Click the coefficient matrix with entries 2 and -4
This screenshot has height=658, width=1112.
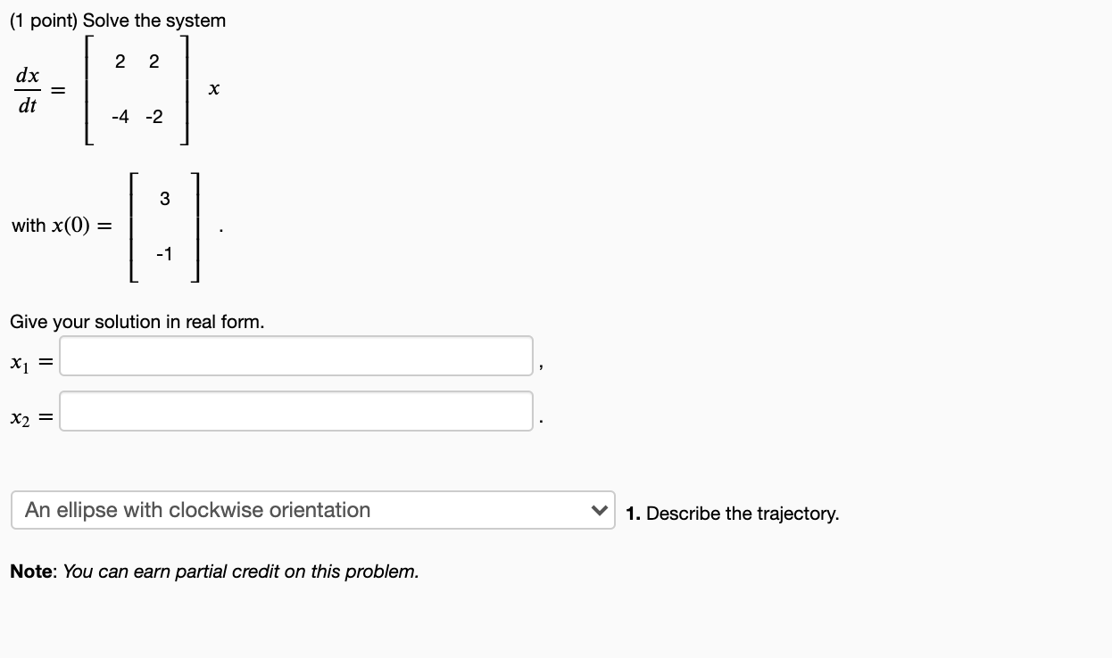136,88
